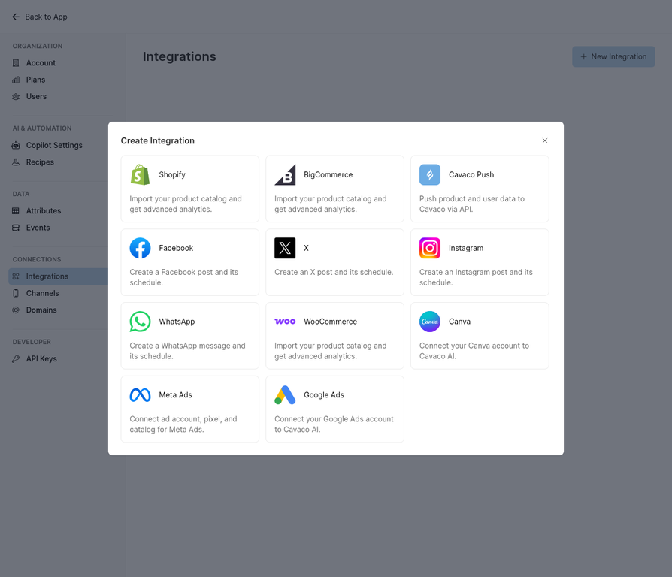672x577 pixels.
Task: Click 'Push product and user data' description
Action: pyautogui.click(x=472, y=204)
